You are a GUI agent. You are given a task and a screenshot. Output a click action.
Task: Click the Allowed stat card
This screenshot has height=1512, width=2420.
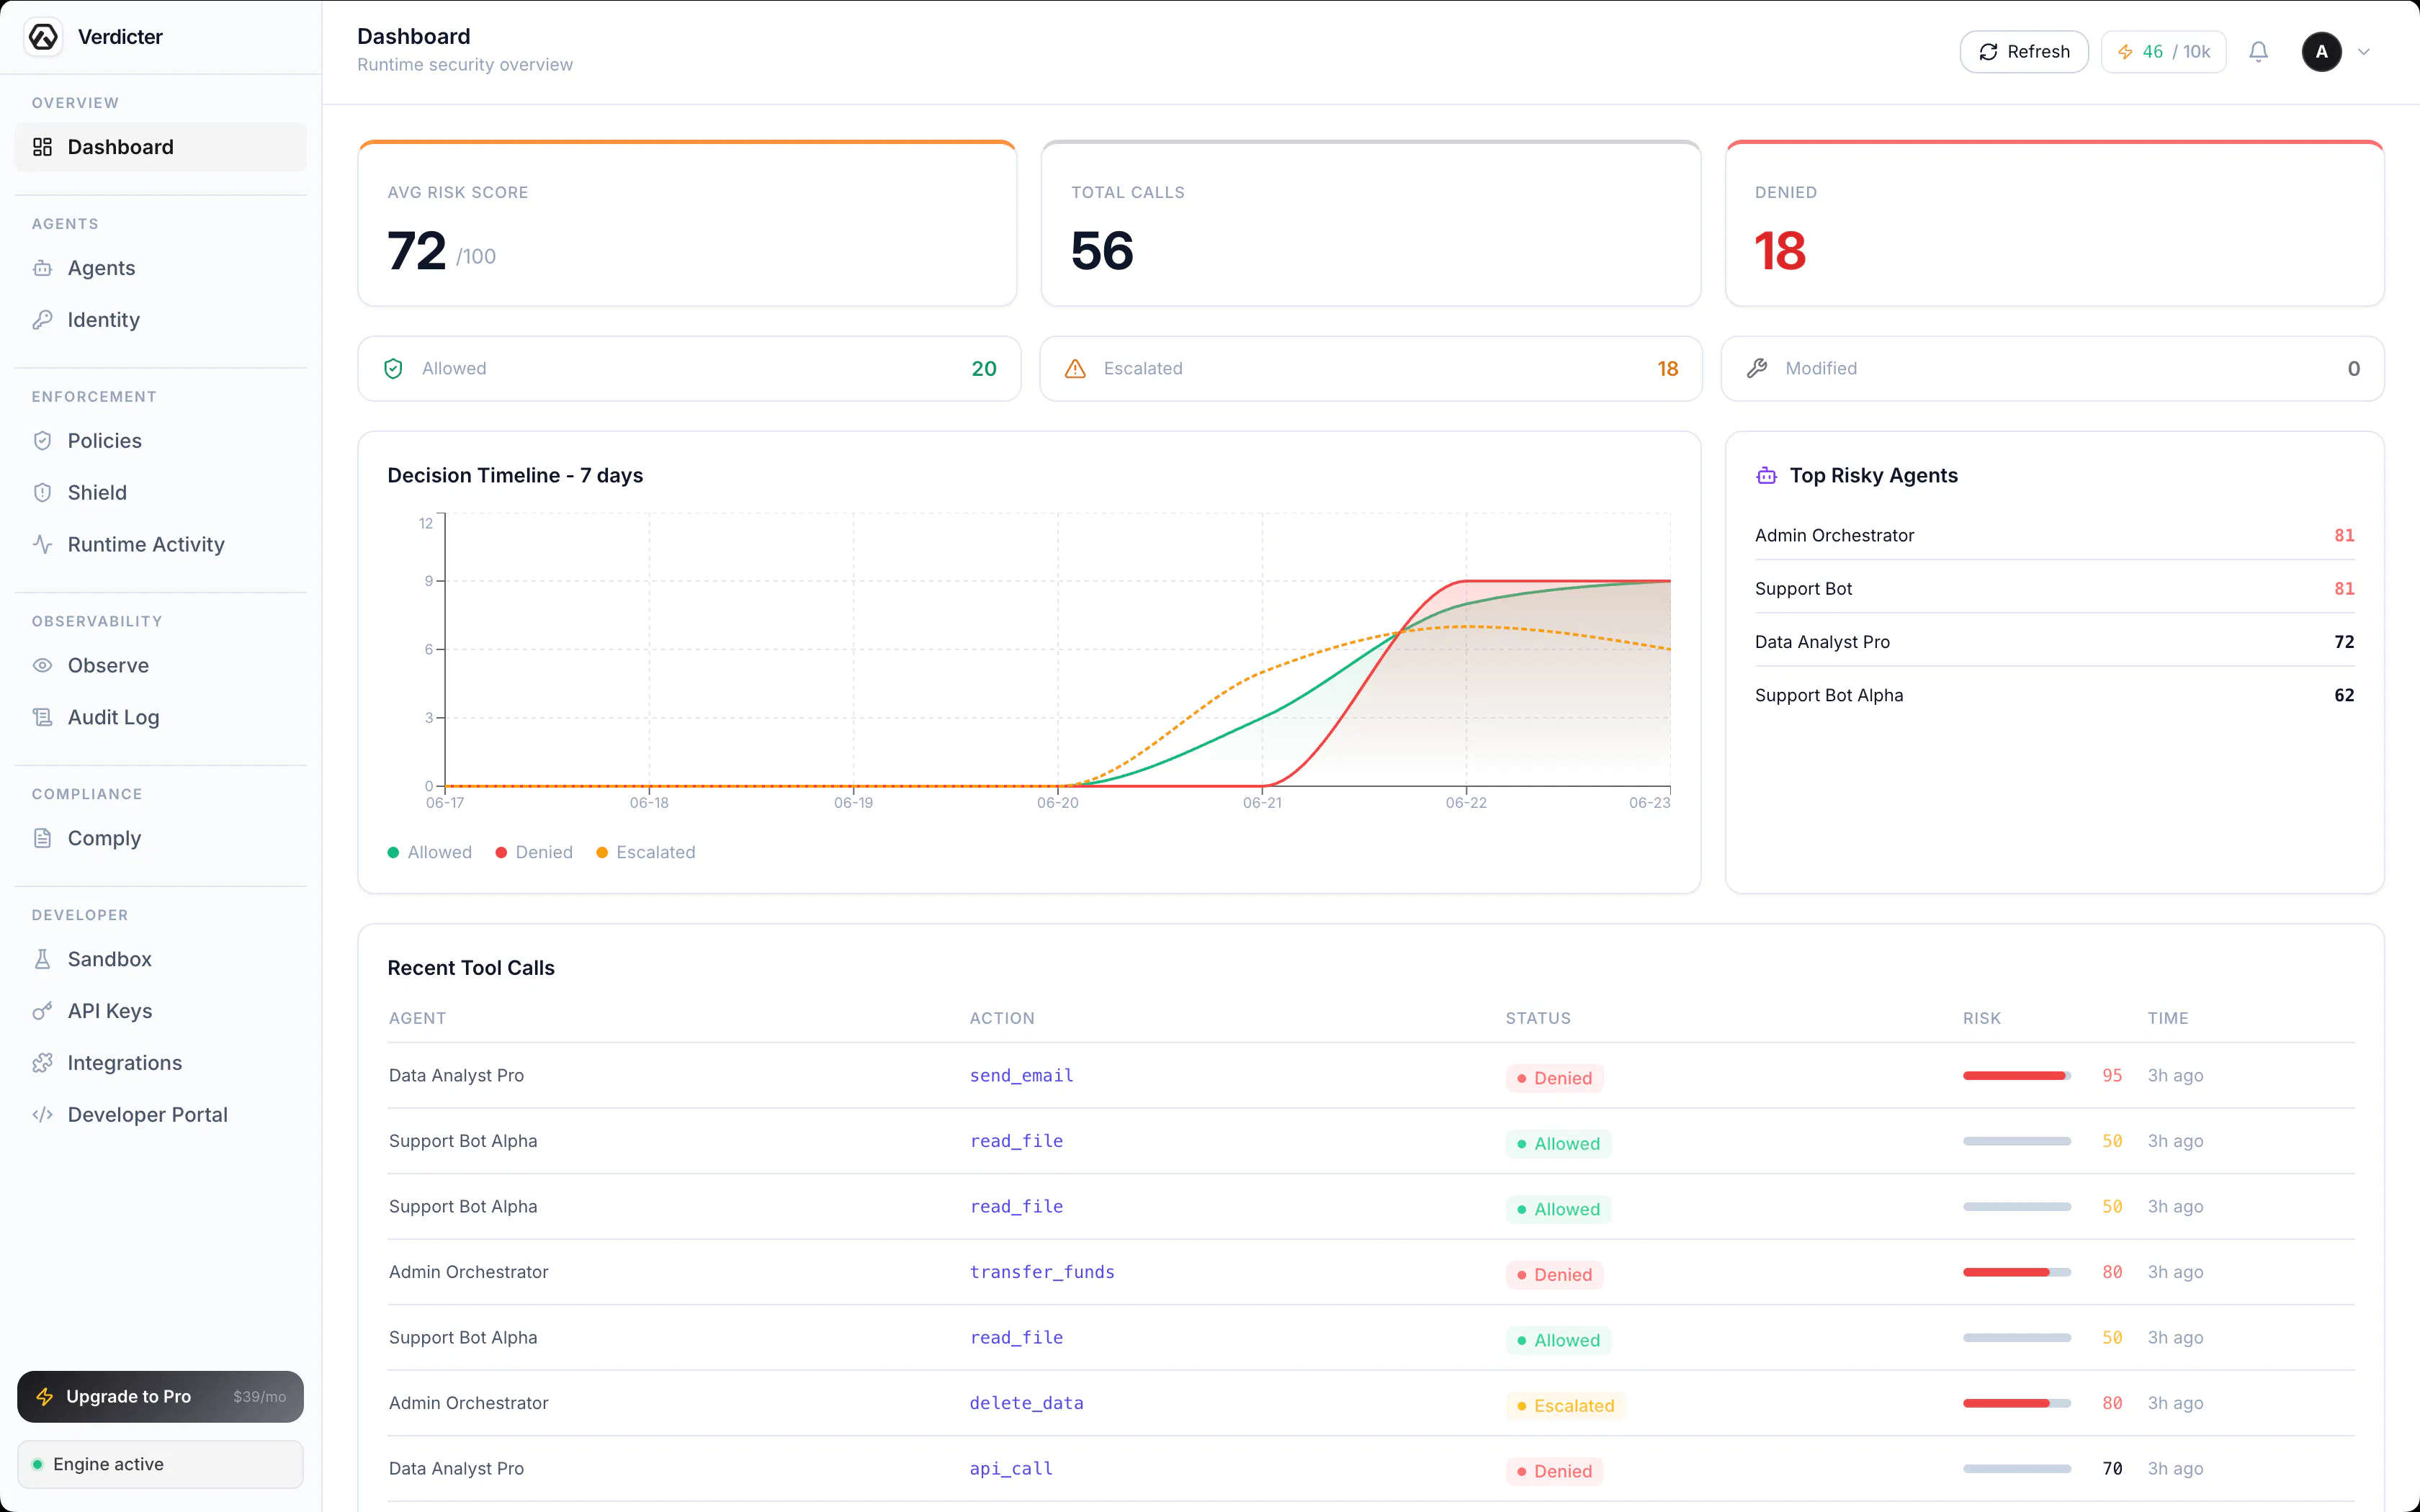click(x=689, y=369)
